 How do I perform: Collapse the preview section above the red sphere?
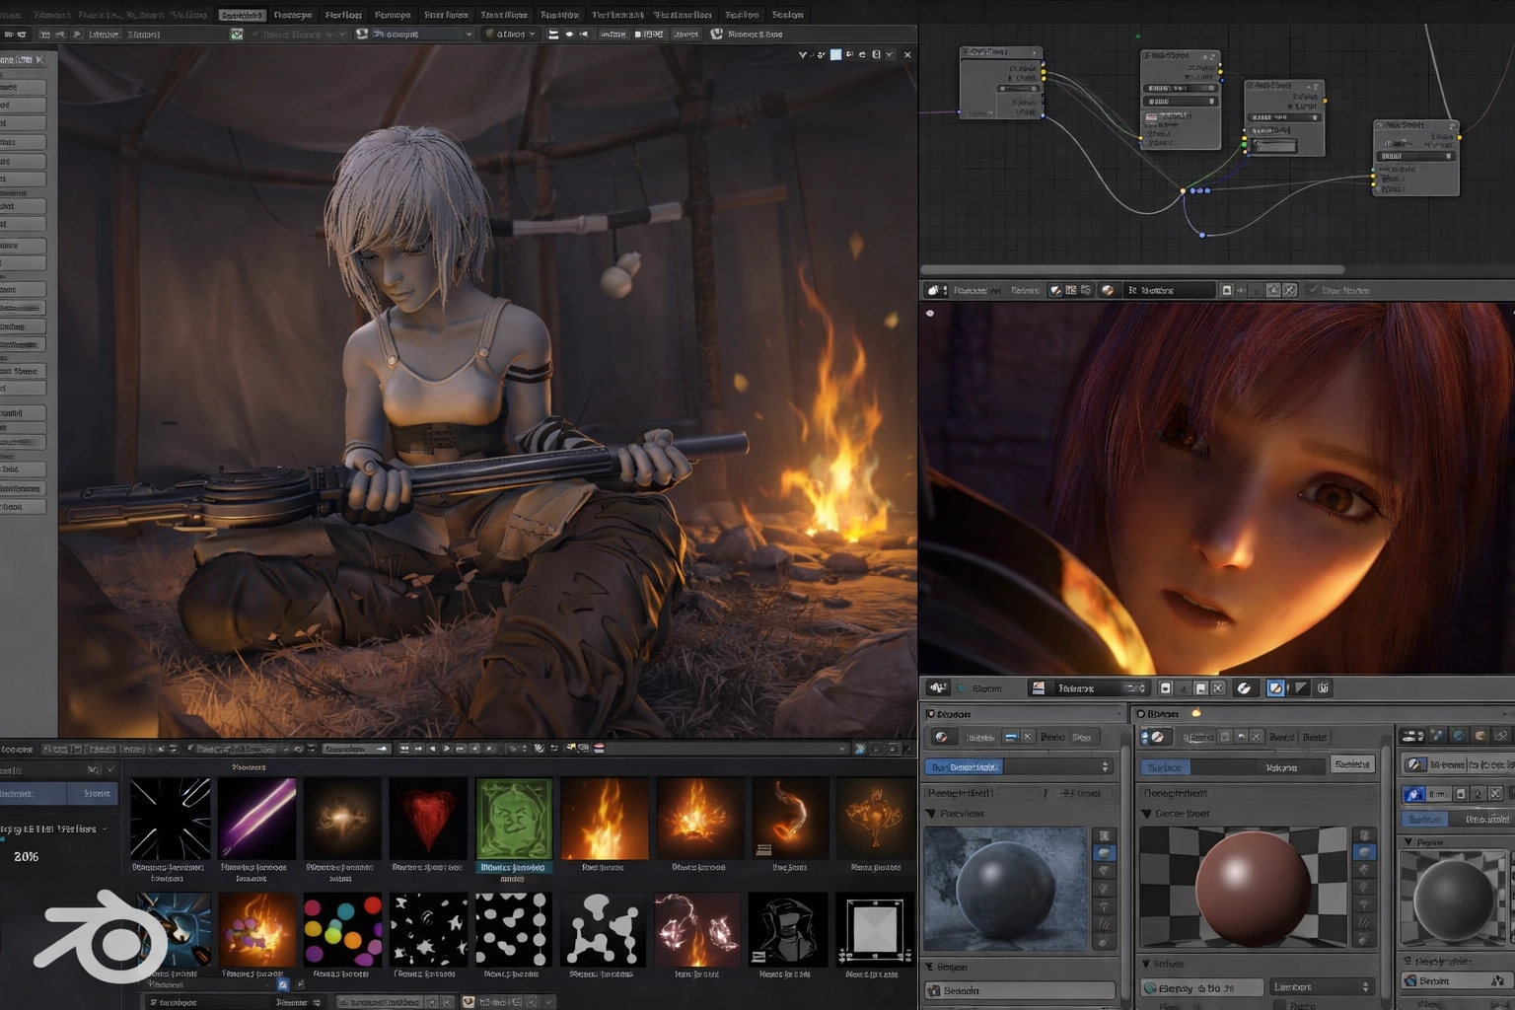[1147, 814]
